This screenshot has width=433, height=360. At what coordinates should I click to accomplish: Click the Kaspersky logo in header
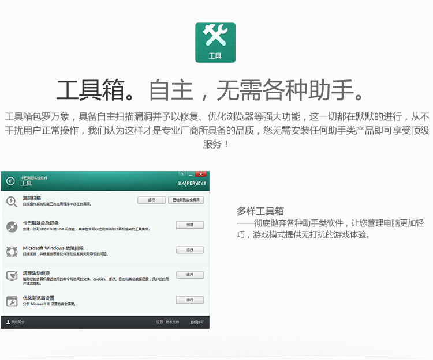(x=192, y=183)
